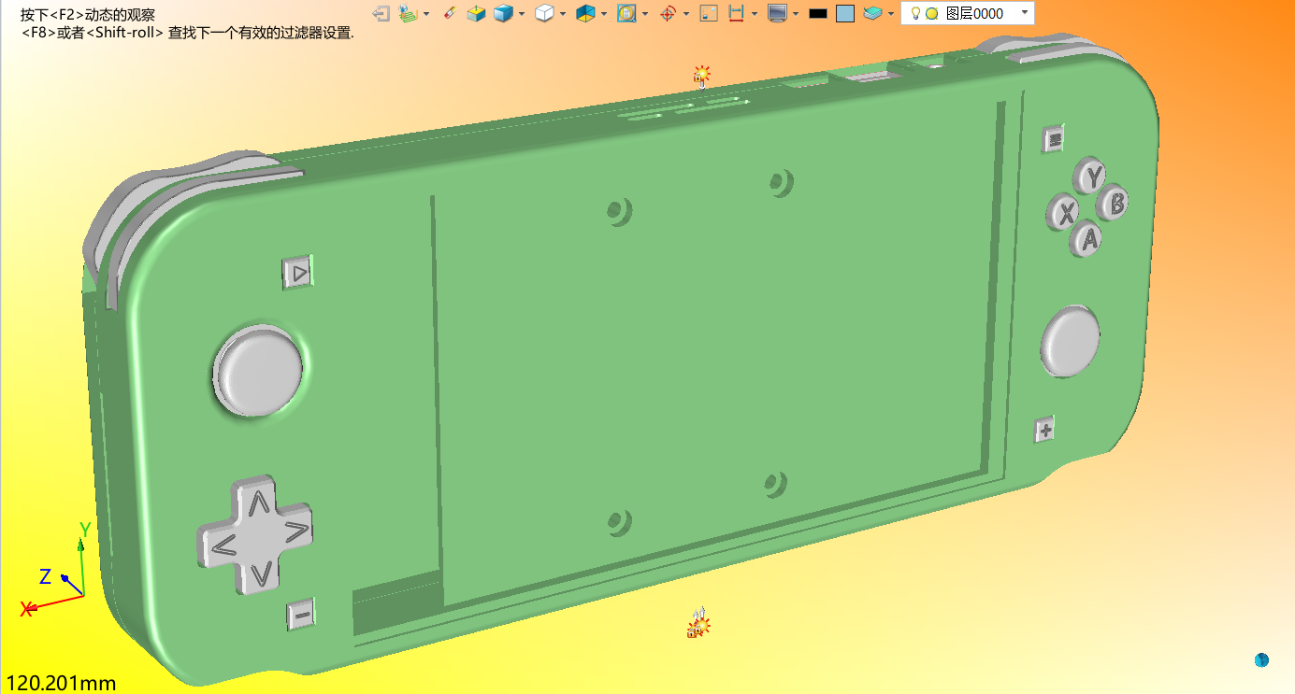The width and height of the screenshot is (1295, 694).
Task: Click the picture frame image icon
Action: point(709,13)
